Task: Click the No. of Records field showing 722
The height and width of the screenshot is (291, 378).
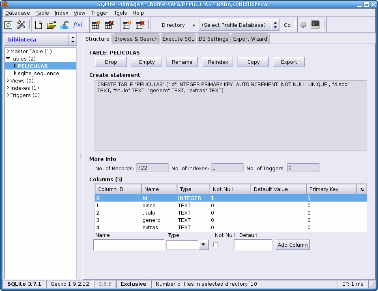Action: (x=152, y=167)
